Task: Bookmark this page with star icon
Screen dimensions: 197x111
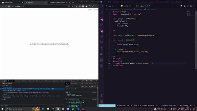Action: click(x=72, y=6)
